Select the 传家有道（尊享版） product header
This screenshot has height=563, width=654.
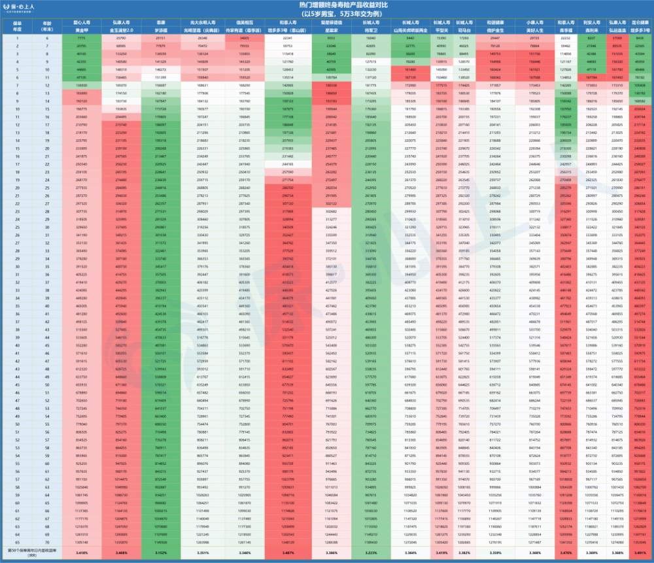pyautogui.click(x=245, y=31)
